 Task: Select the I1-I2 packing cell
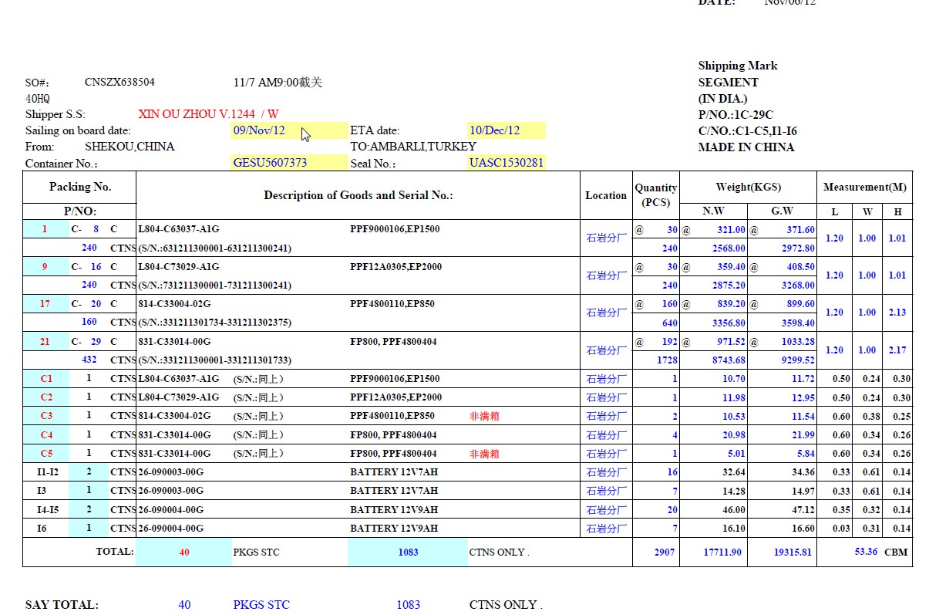point(46,472)
